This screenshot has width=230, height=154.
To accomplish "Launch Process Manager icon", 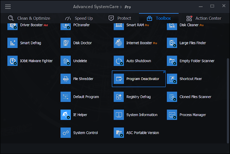I will click(172, 115).
